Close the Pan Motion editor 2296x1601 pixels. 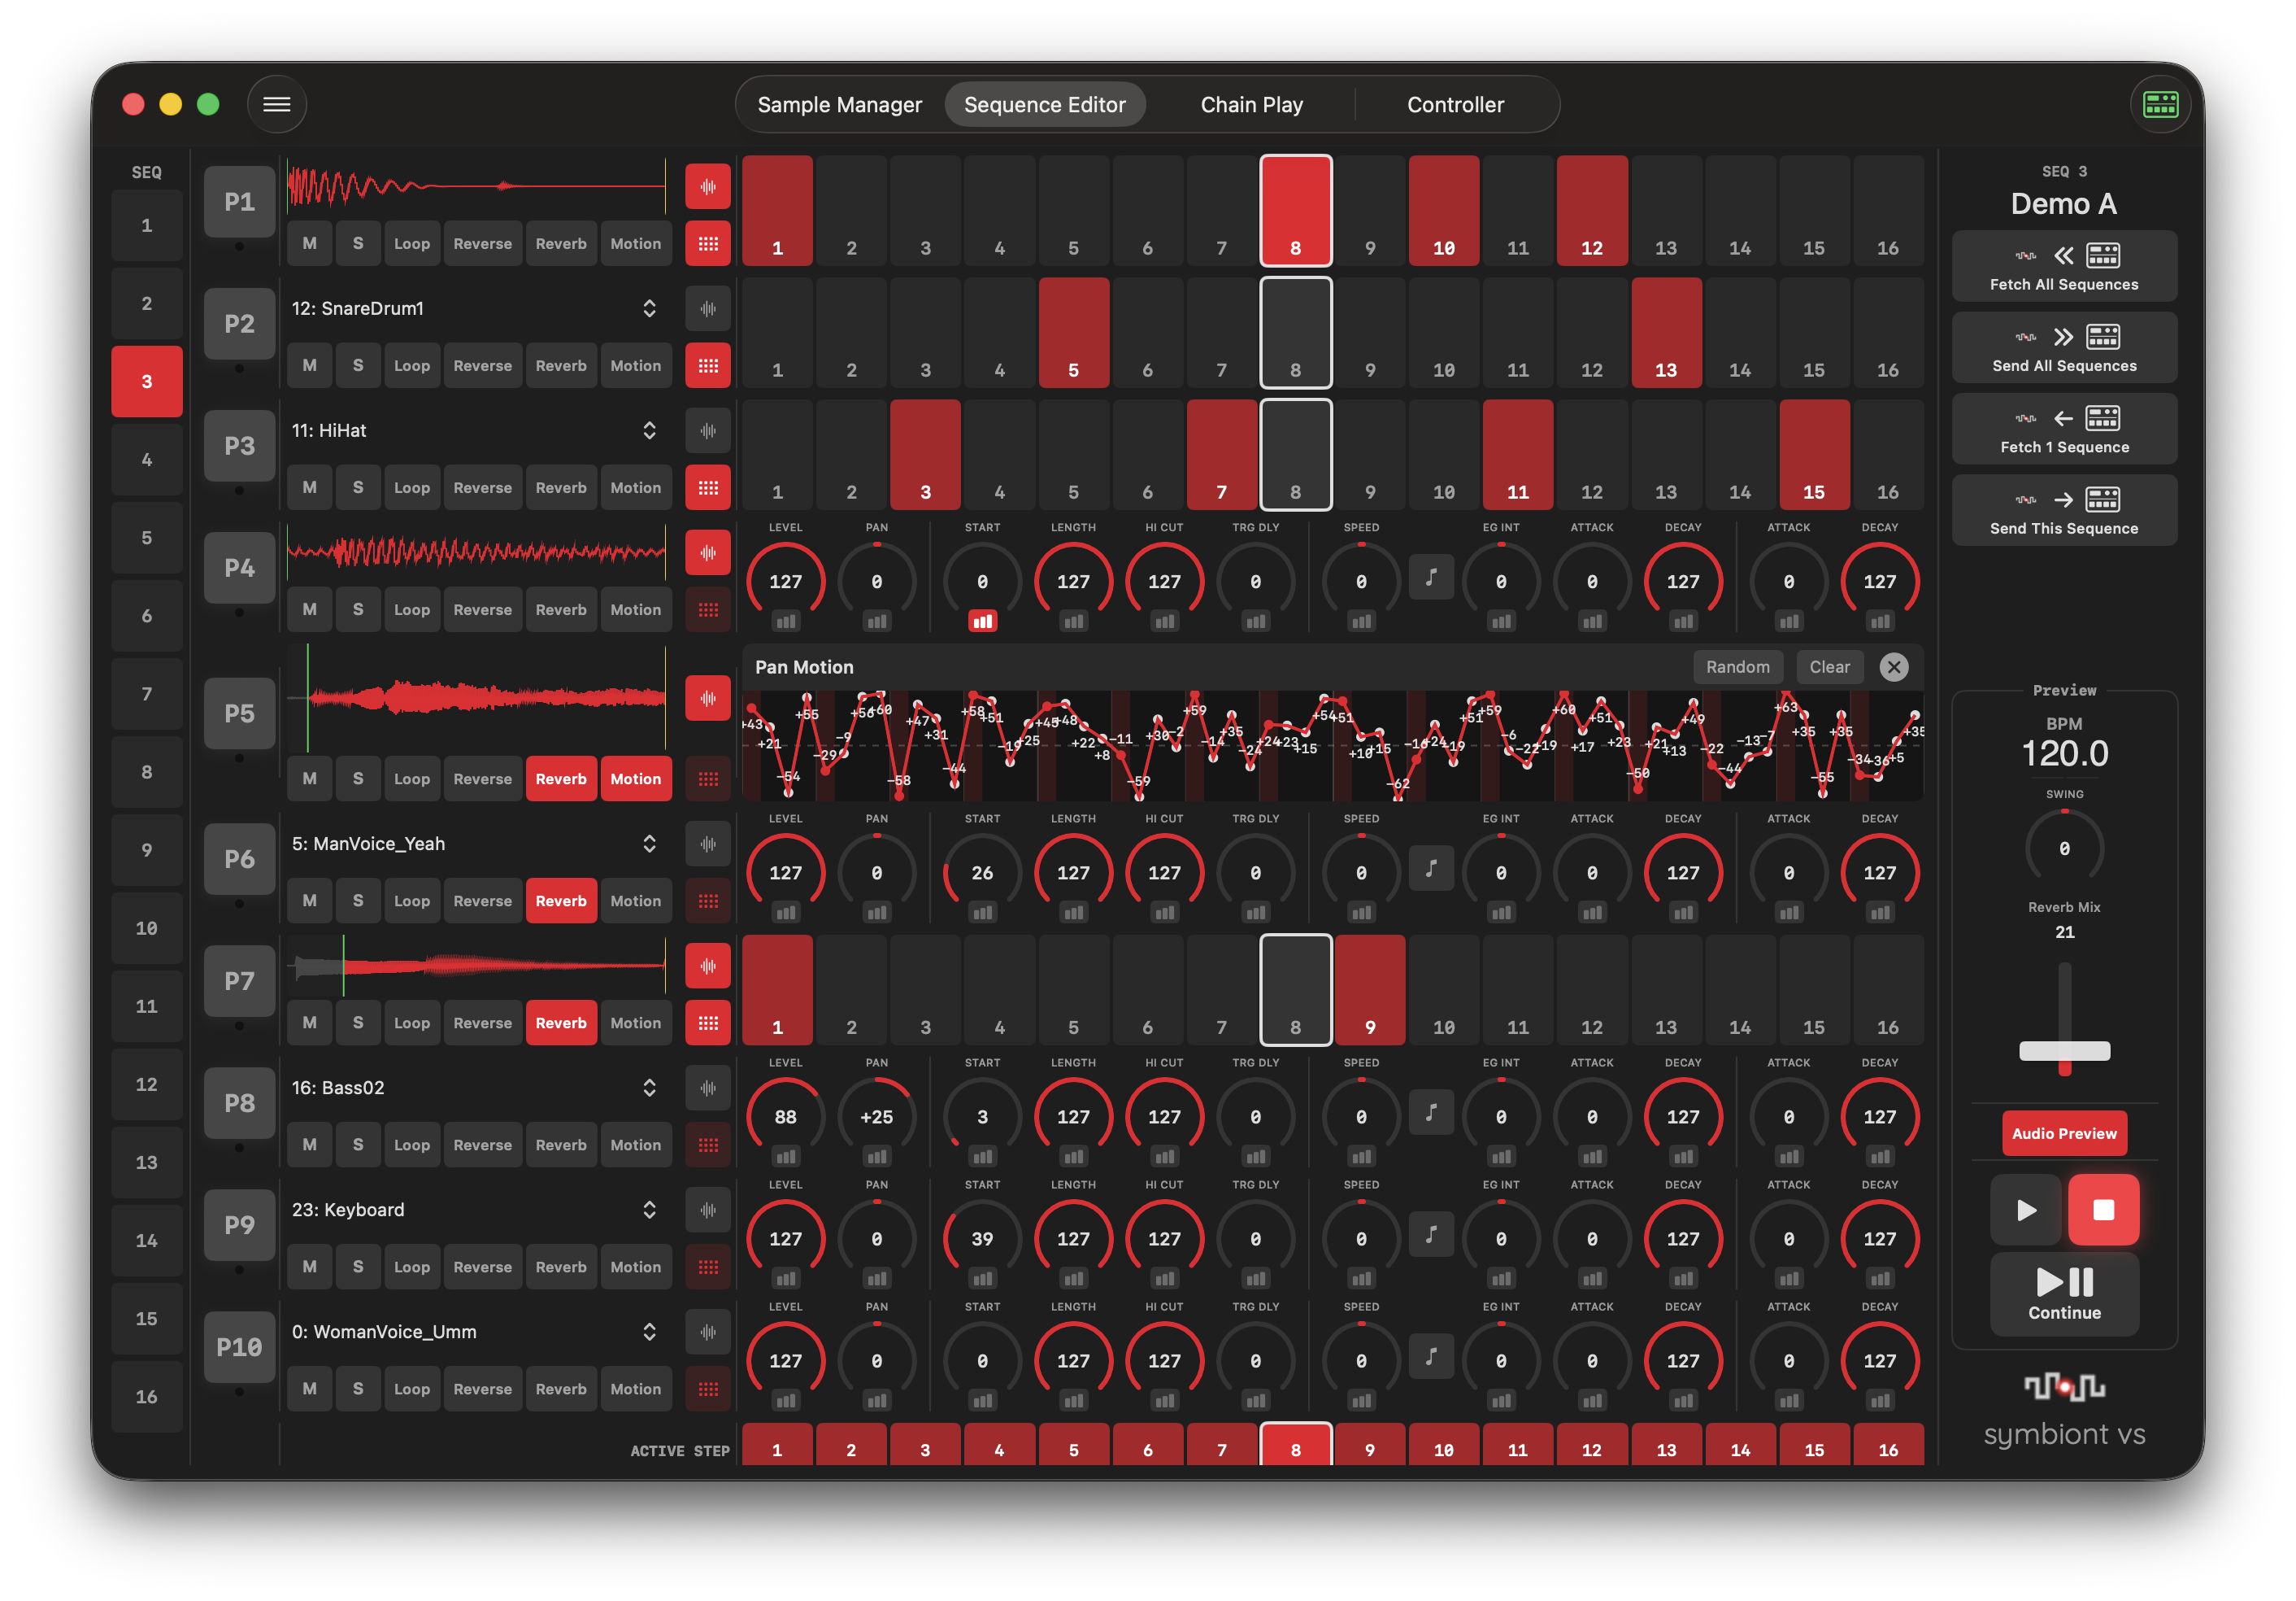(1893, 667)
